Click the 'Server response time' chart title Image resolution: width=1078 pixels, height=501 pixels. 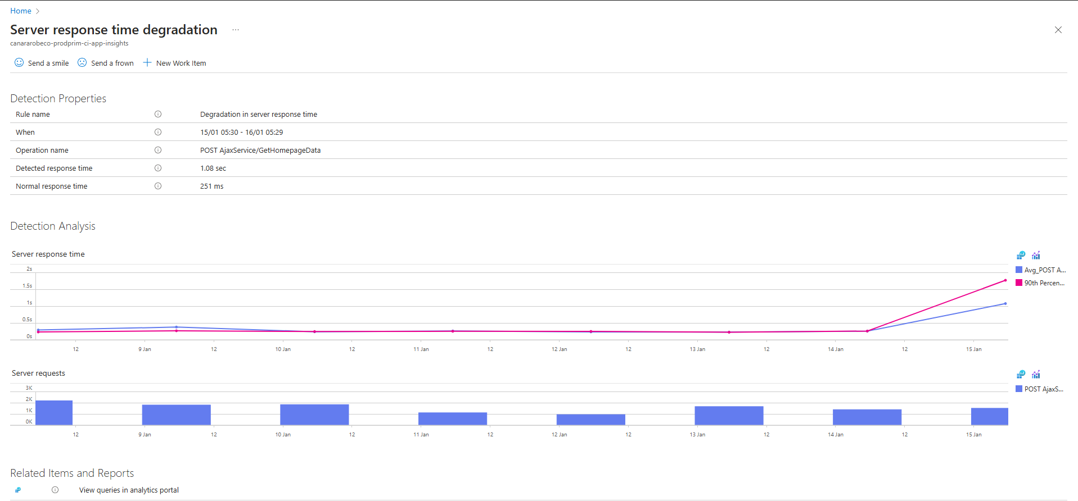pyautogui.click(x=48, y=254)
